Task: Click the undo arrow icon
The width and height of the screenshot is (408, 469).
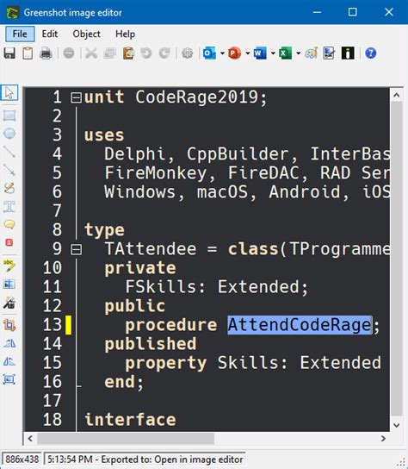Action: [x=146, y=53]
